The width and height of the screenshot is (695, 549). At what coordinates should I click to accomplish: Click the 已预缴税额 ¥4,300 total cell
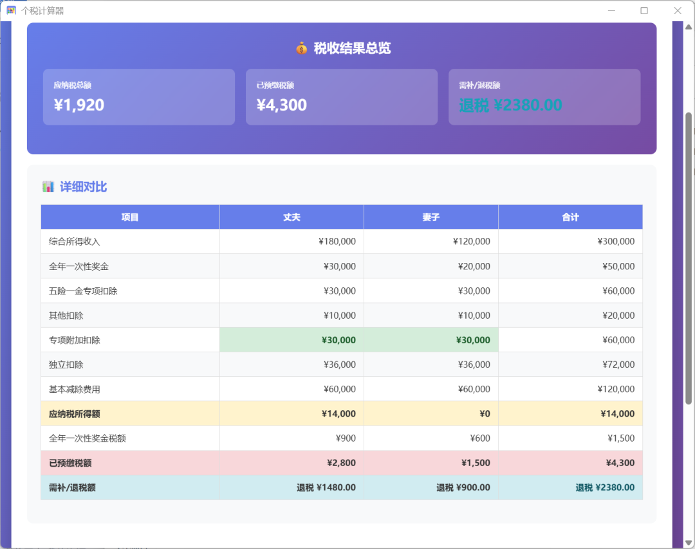pos(570,462)
